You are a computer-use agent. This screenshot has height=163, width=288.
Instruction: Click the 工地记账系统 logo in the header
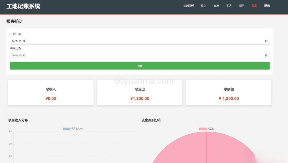point(23,6)
